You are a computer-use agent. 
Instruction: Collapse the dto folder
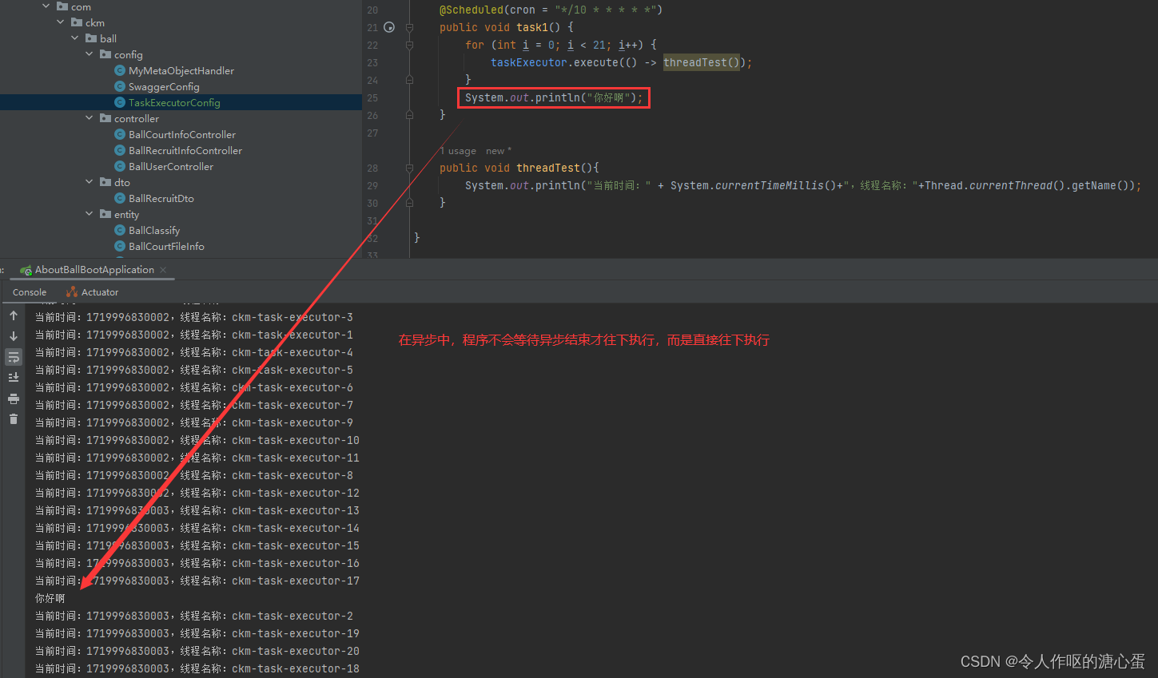click(90, 182)
